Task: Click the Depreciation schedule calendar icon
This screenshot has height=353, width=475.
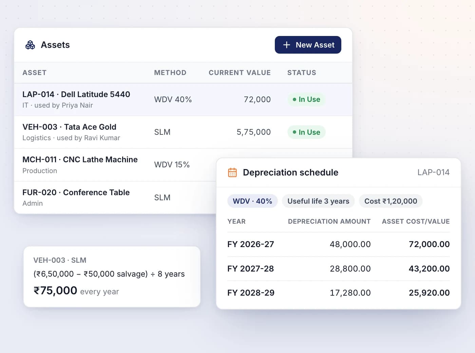Action: (x=232, y=172)
